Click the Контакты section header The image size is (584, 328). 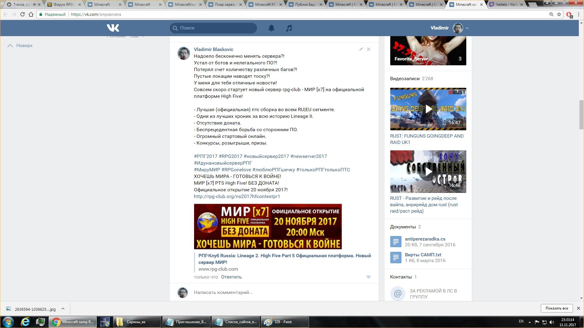(401, 277)
